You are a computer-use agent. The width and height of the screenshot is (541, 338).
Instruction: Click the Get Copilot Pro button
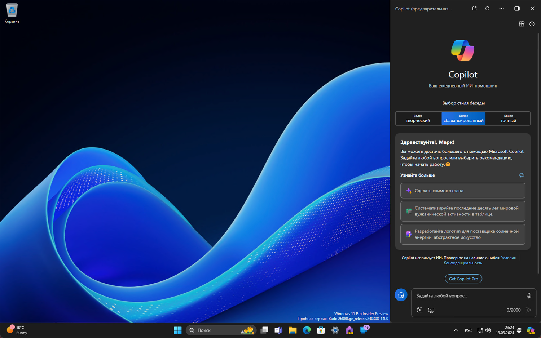(463, 279)
